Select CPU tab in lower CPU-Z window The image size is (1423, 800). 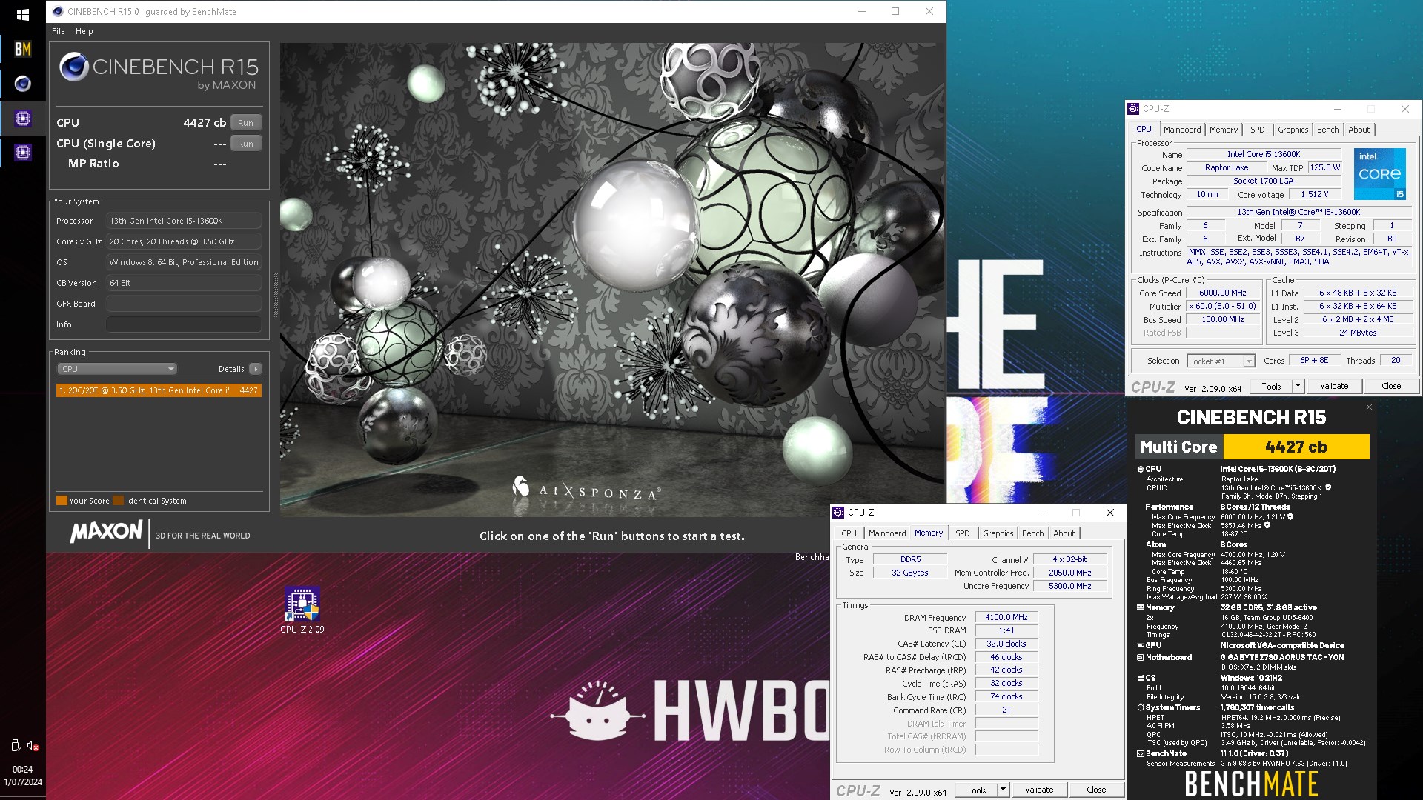click(x=849, y=533)
